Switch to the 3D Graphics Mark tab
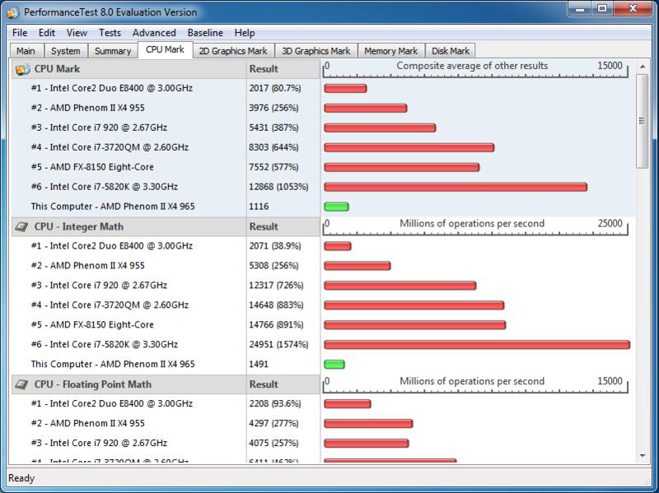The image size is (659, 493). (316, 51)
